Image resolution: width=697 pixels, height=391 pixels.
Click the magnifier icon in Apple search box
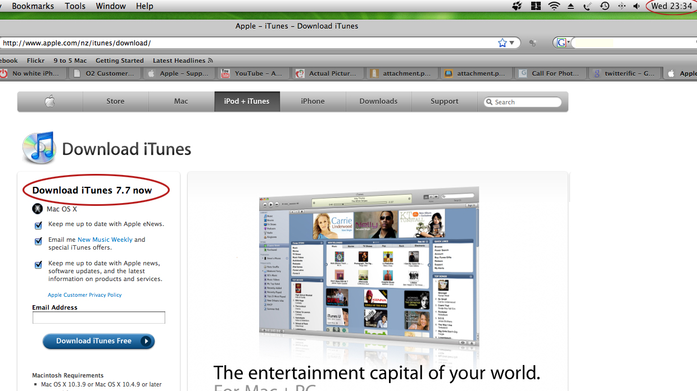[490, 102]
